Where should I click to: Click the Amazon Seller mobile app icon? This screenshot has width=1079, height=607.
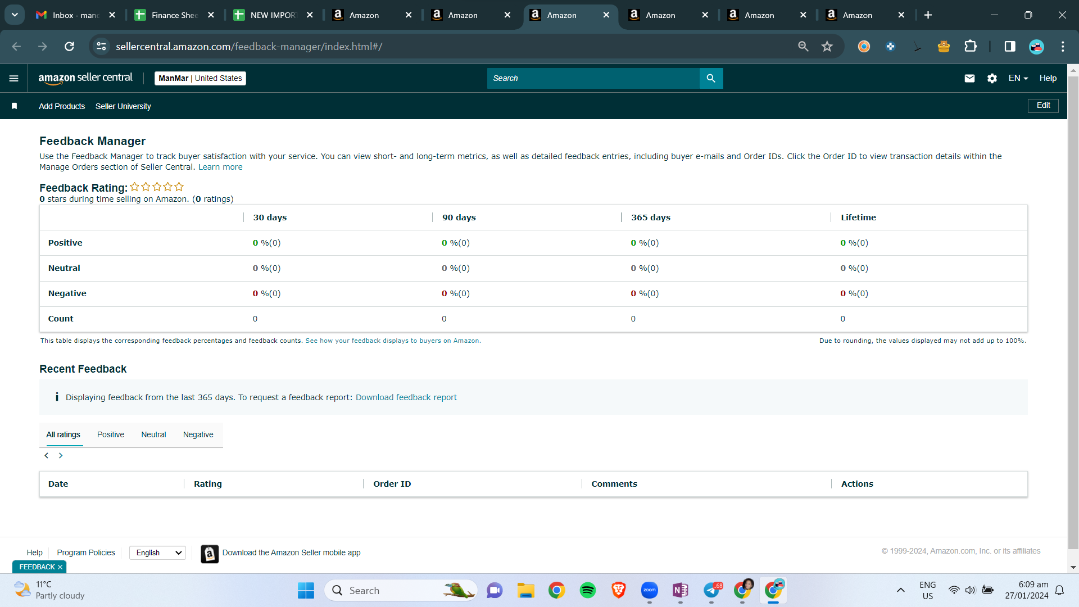click(x=210, y=554)
